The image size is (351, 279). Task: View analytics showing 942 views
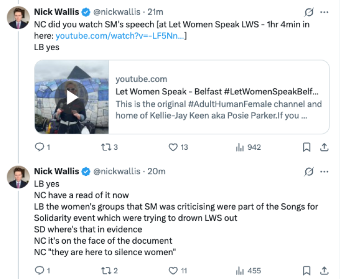(x=240, y=147)
